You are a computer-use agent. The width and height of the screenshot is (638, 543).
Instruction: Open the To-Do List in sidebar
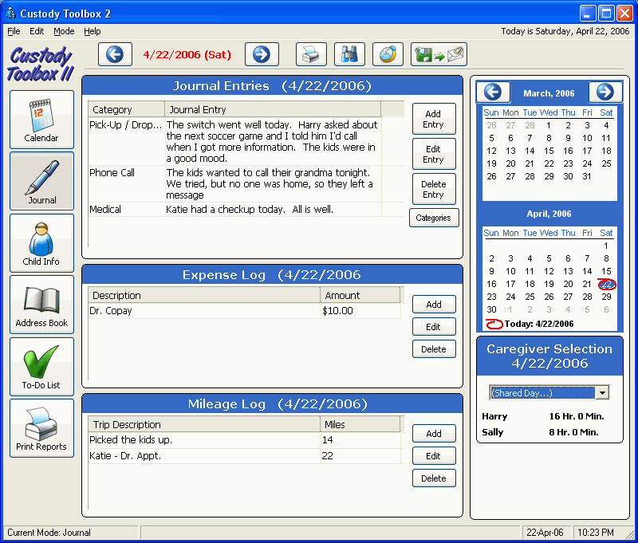point(41,367)
